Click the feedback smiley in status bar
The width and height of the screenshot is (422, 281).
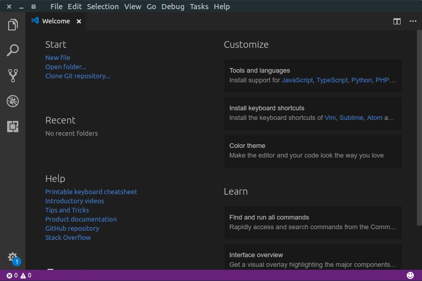pyautogui.click(x=410, y=275)
